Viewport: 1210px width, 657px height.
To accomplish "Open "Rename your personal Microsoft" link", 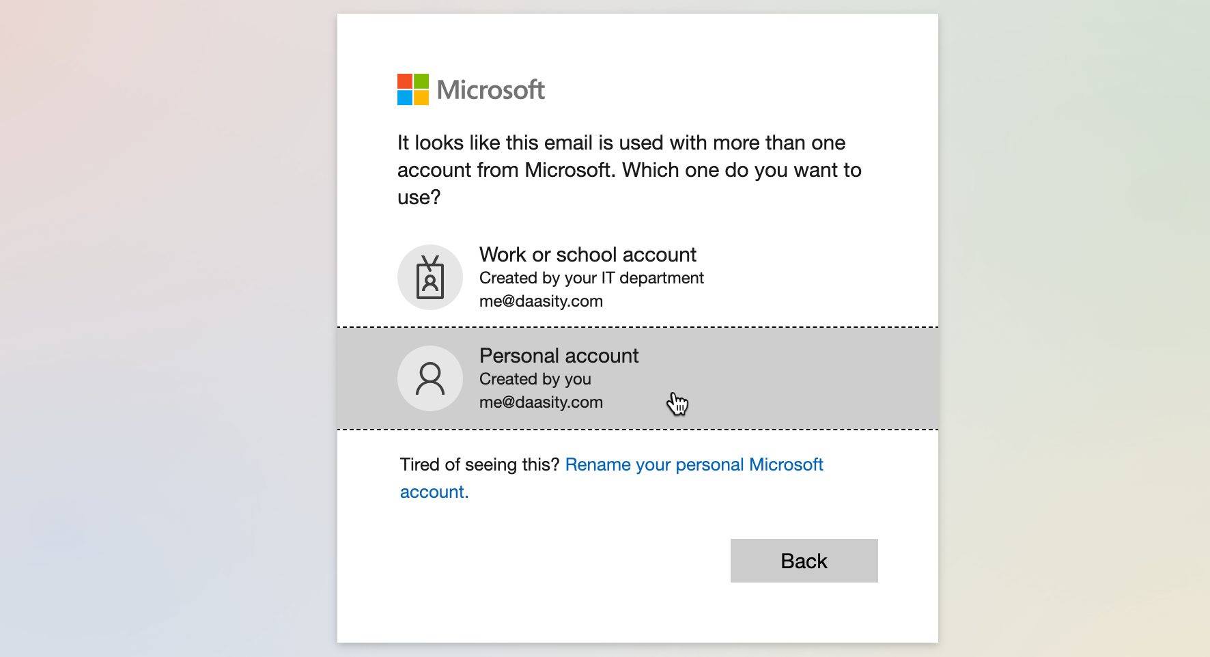I will coord(694,464).
